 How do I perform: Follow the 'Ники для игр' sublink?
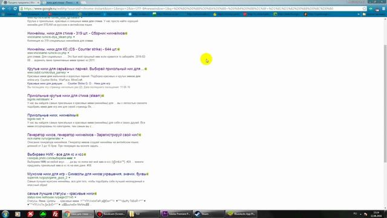(x=103, y=84)
